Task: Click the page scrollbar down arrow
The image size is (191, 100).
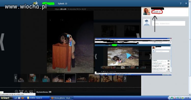Action: [190, 94]
